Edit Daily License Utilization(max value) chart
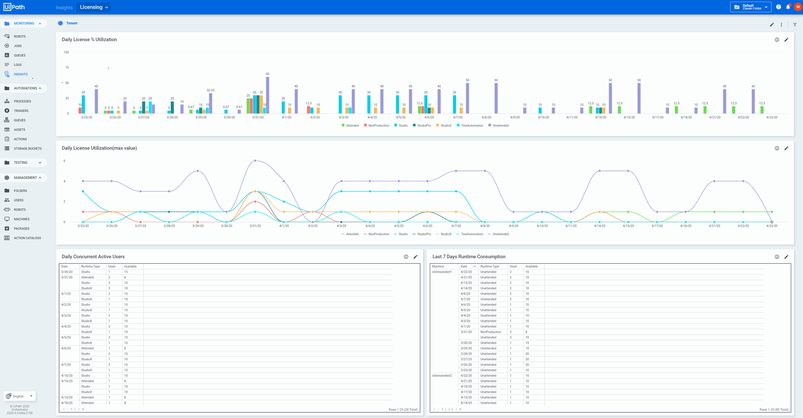This screenshot has height=418, width=803. [786, 148]
